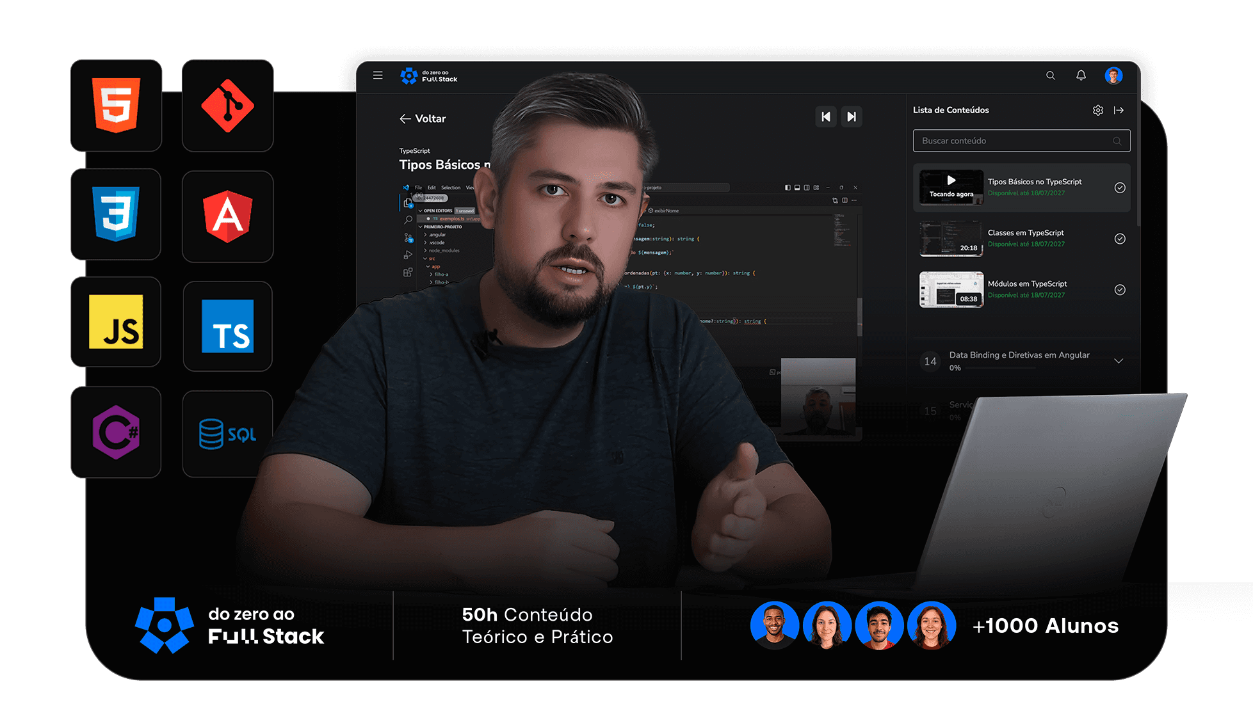Toggle Classes em TypeScript completion check
Screen dimensions: 1253x725
[x=1120, y=239]
